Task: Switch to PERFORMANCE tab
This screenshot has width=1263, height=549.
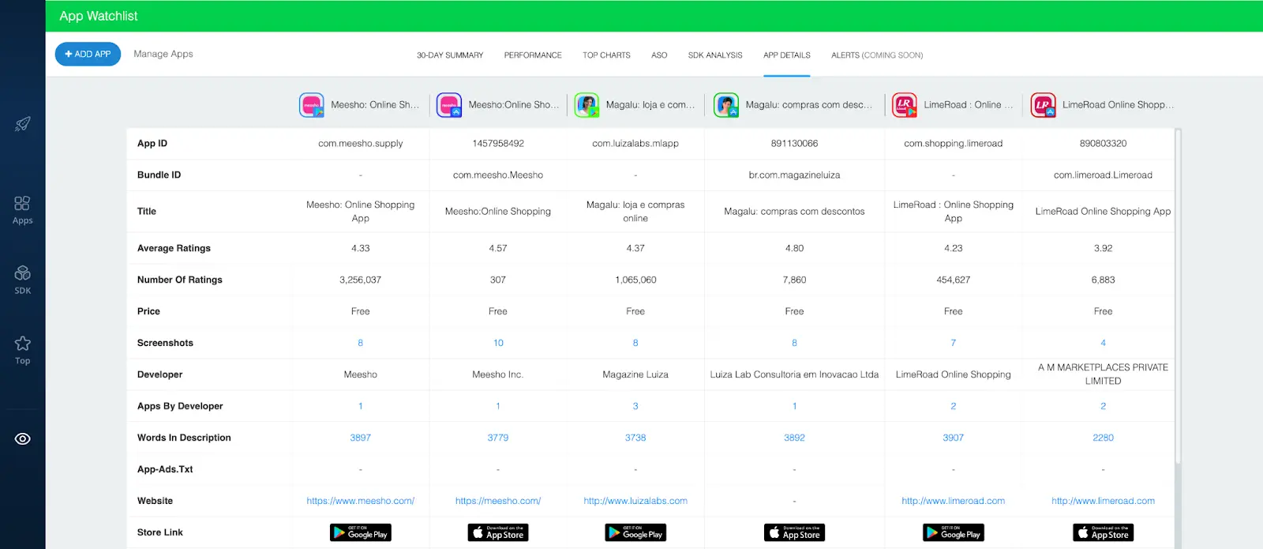Action: [x=533, y=55]
